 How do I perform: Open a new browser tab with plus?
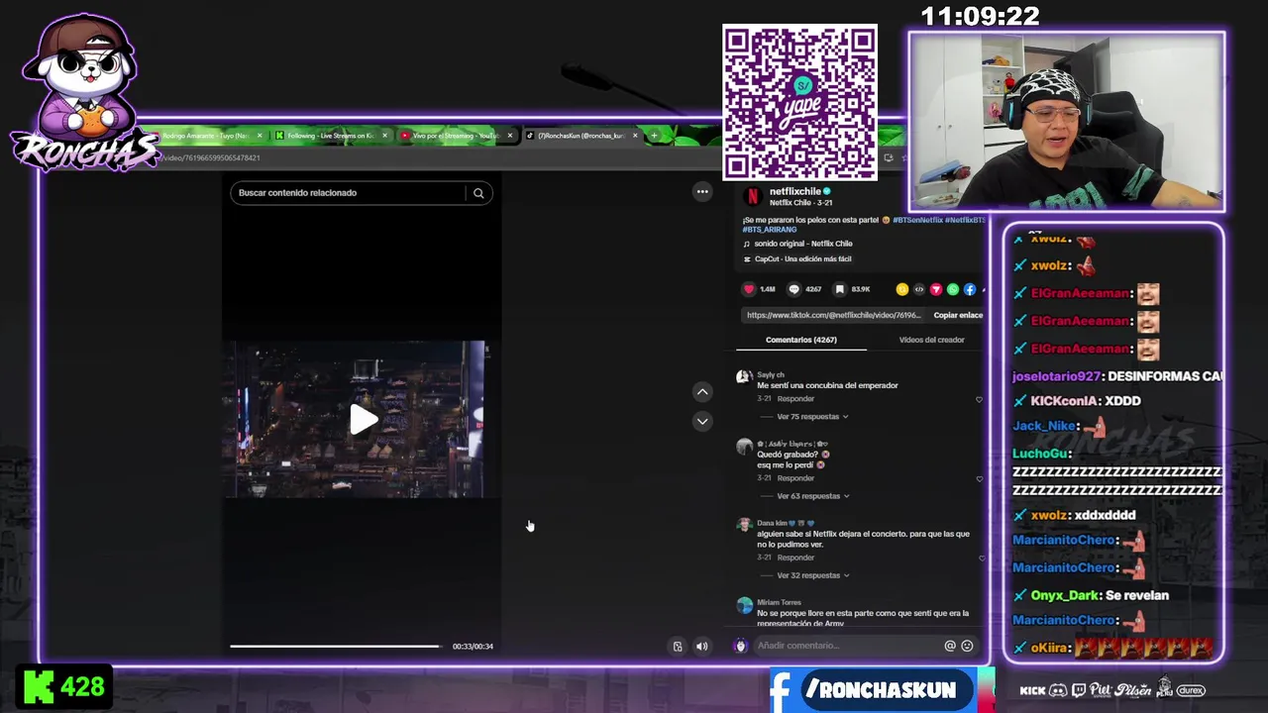[654, 136]
